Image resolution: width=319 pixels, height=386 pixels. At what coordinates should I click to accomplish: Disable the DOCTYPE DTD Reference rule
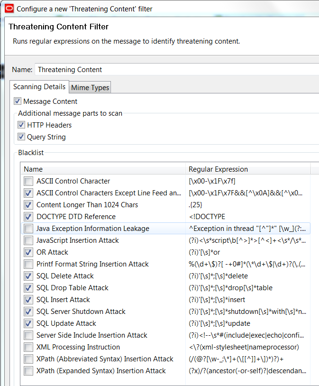[x=29, y=217]
